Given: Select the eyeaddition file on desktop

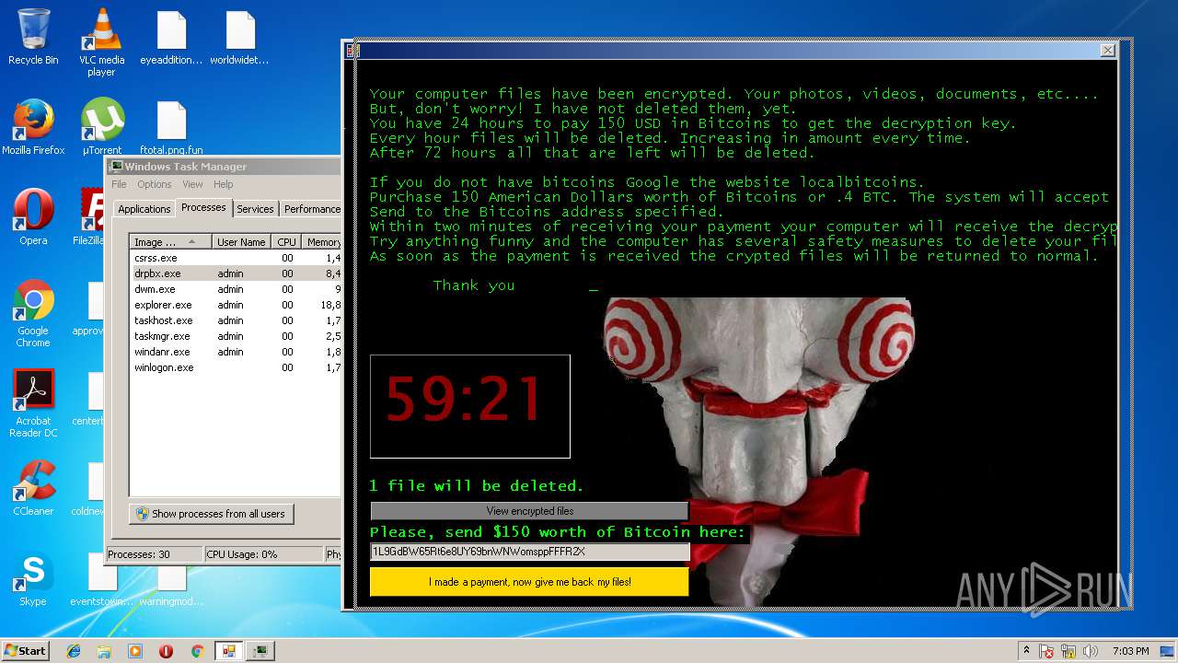Looking at the screenshot, I should [x=171, y=39].
